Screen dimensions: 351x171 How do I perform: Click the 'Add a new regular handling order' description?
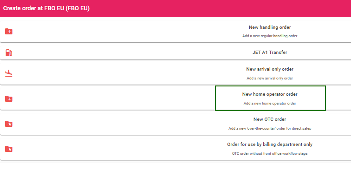click(x=270, y=36)
